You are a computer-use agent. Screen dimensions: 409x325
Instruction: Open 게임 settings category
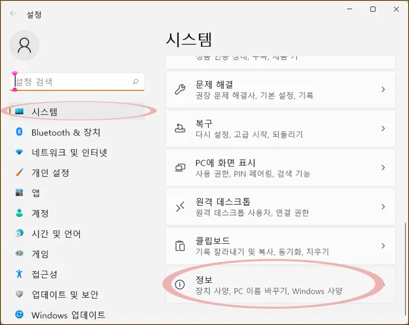(77, 254)
